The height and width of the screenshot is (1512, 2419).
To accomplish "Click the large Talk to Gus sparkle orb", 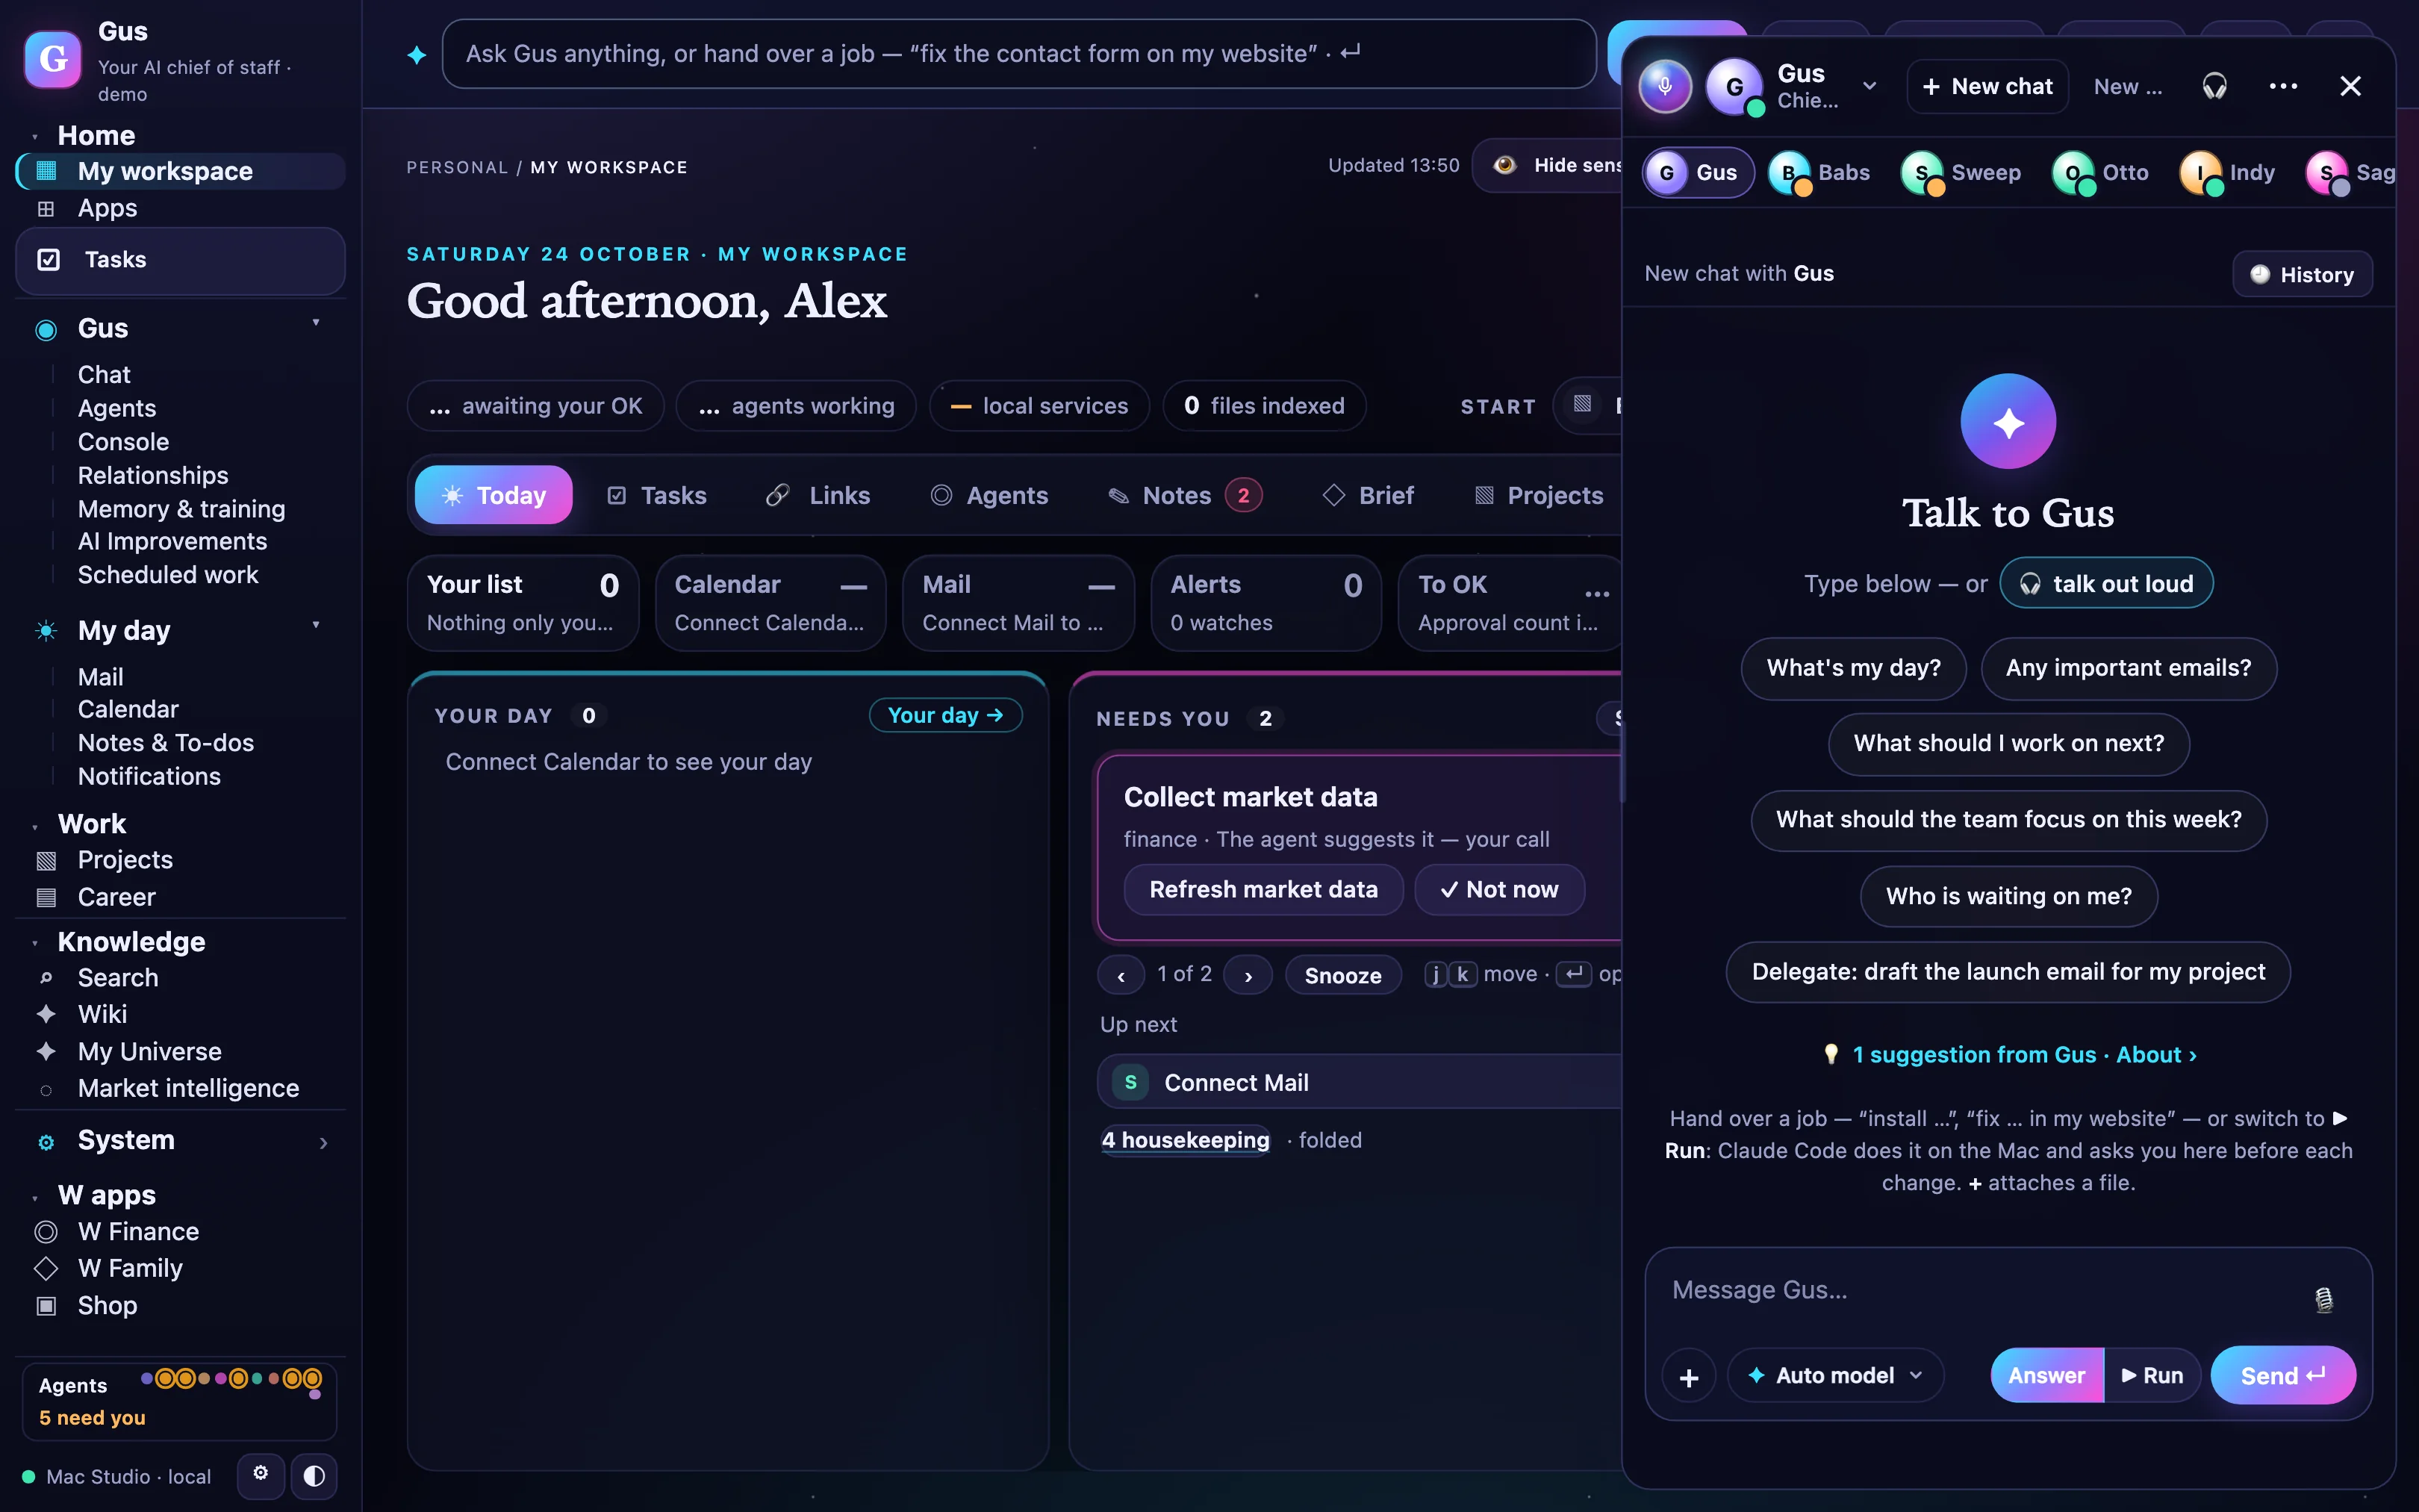I will (x=2008, y=422).
